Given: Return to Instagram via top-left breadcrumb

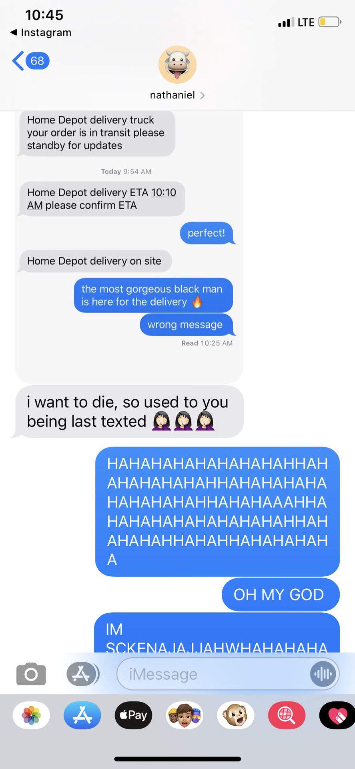Looking at the screenshot, I should coord(41,32).
